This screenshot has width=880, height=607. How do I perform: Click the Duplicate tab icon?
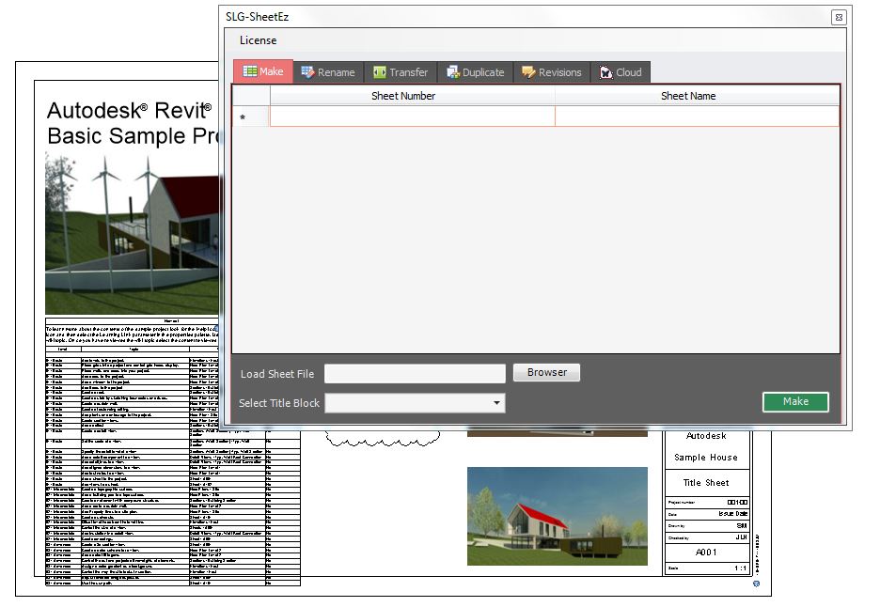pos(453,71)
